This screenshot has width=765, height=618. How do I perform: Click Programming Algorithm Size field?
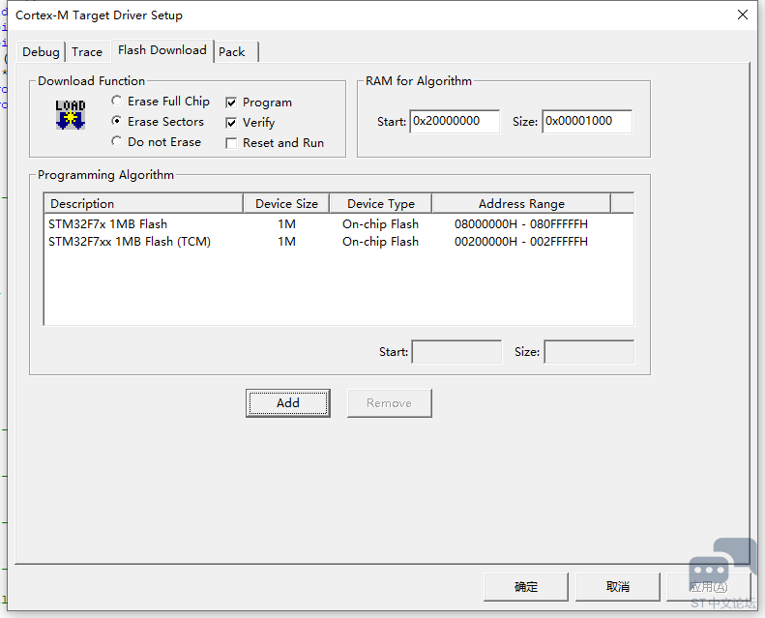[x=589, y=352]
